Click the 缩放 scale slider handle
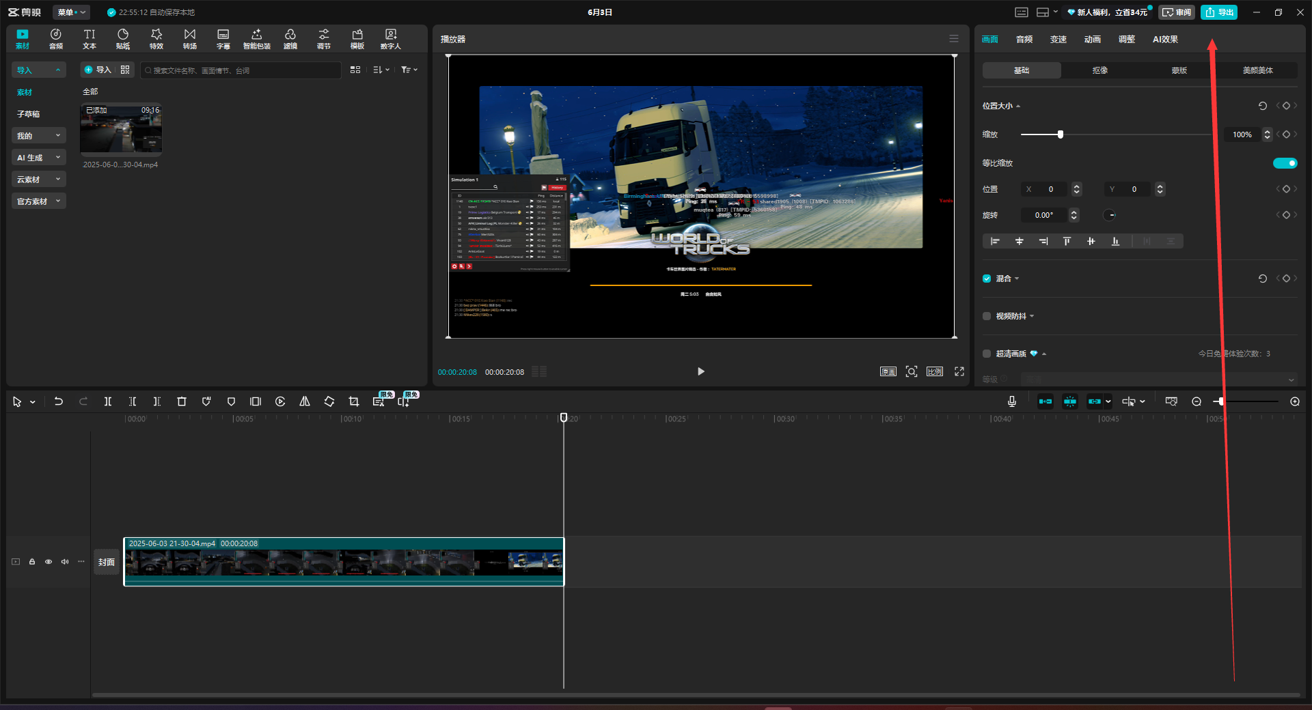 point(1061,134)
